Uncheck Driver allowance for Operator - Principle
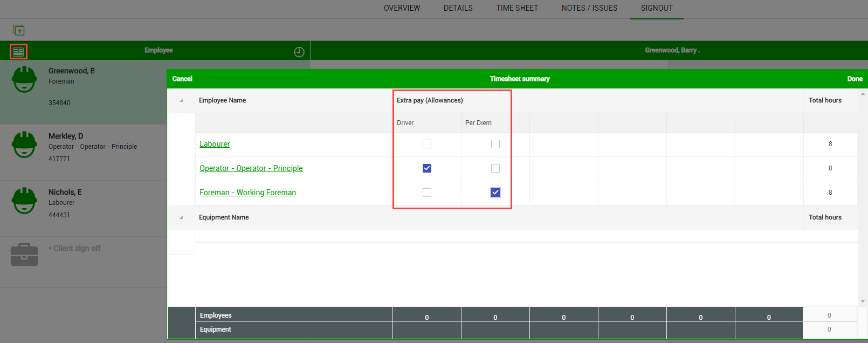The width and height of the screenshot is (868, 343). click(x=427, y=168)
